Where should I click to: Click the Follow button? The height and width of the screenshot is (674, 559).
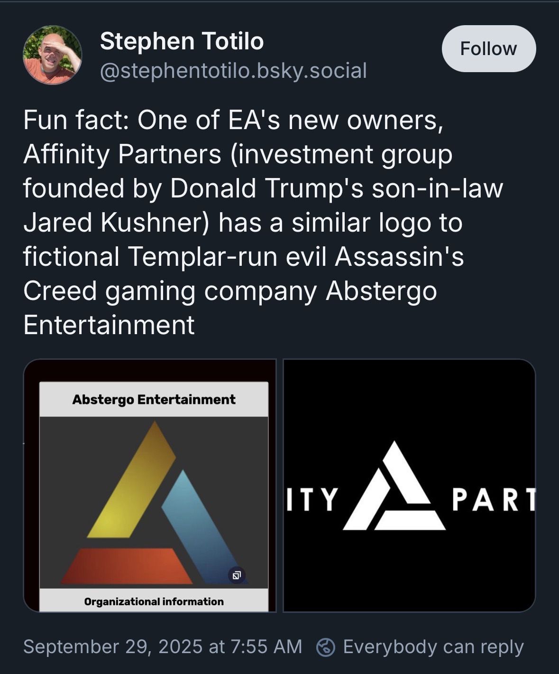point(488,48)
